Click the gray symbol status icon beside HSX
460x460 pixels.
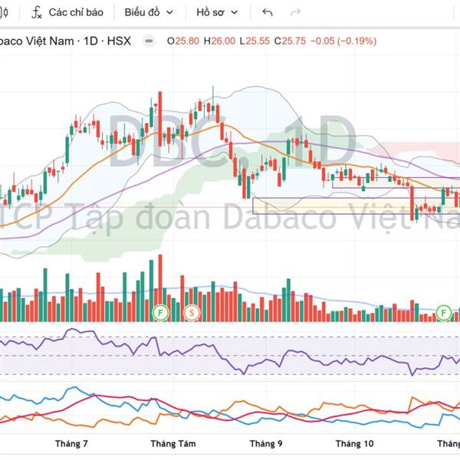(149, 41)
